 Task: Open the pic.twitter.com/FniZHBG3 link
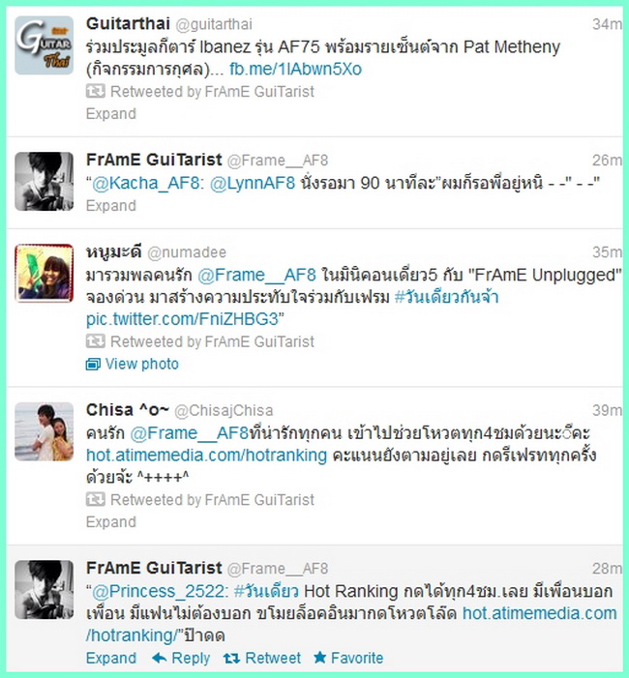coord(182,319)
